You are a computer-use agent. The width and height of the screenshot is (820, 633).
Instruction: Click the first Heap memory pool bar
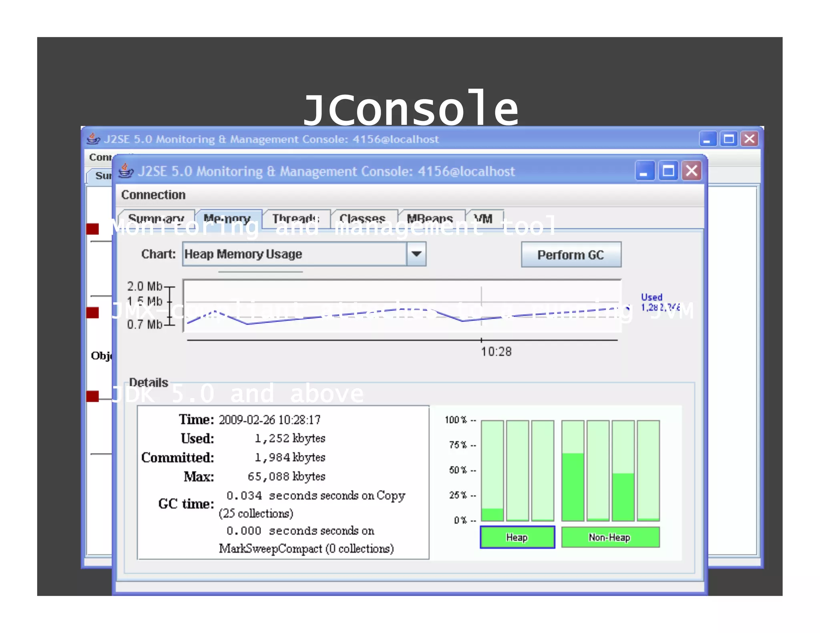point(492,471)
